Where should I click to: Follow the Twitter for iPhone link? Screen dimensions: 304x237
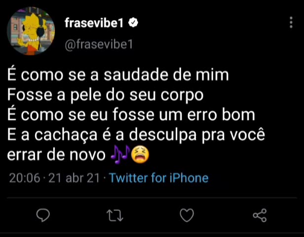pyautogui.click(x=159, y=178)
